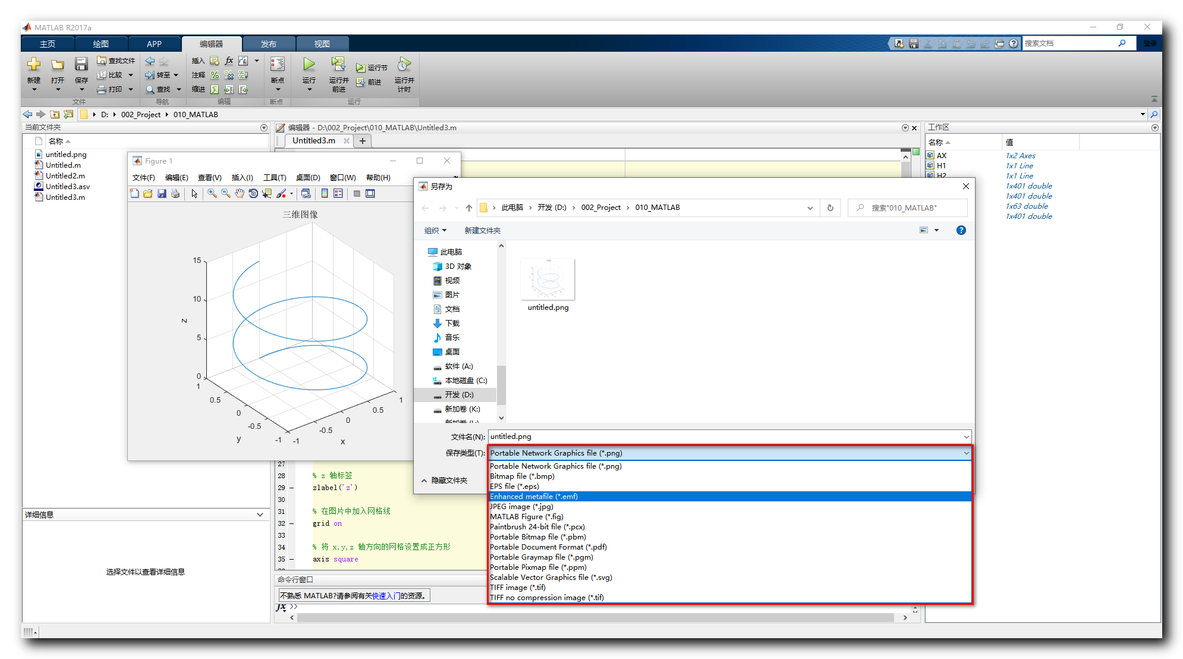1183x659 pixels.
Task: Collapse the save type dropdown list
Action: click(966, 453)
